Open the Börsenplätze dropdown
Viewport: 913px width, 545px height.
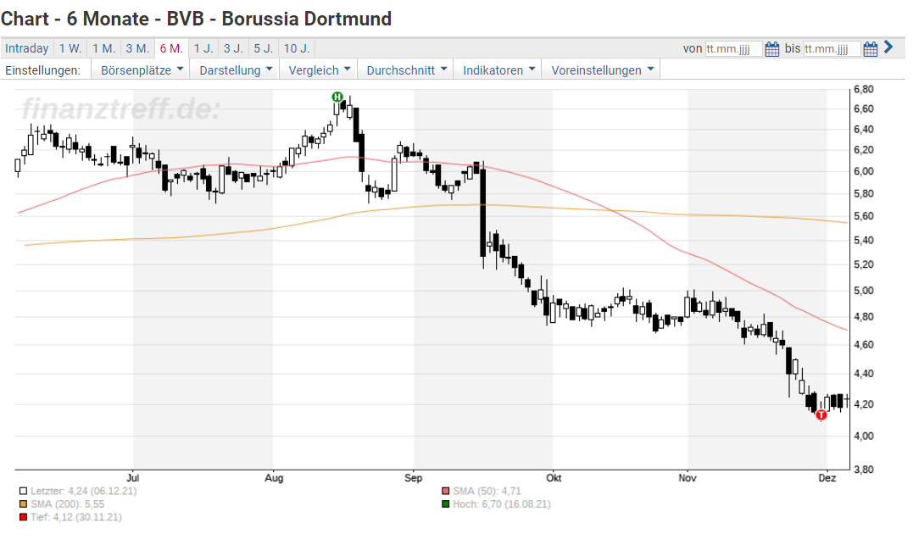142,70
